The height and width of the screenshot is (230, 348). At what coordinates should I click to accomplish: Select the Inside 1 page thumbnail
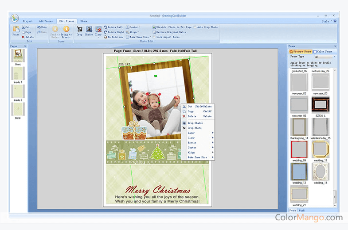[x=18, y=73]
